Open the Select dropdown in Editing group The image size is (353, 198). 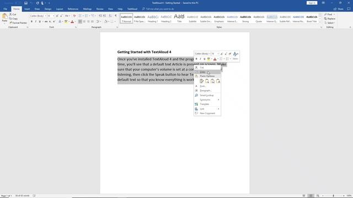click(330, 23)
